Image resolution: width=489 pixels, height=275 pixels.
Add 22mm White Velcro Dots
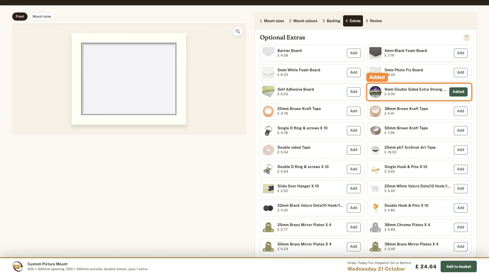click(x=461, y=189)
